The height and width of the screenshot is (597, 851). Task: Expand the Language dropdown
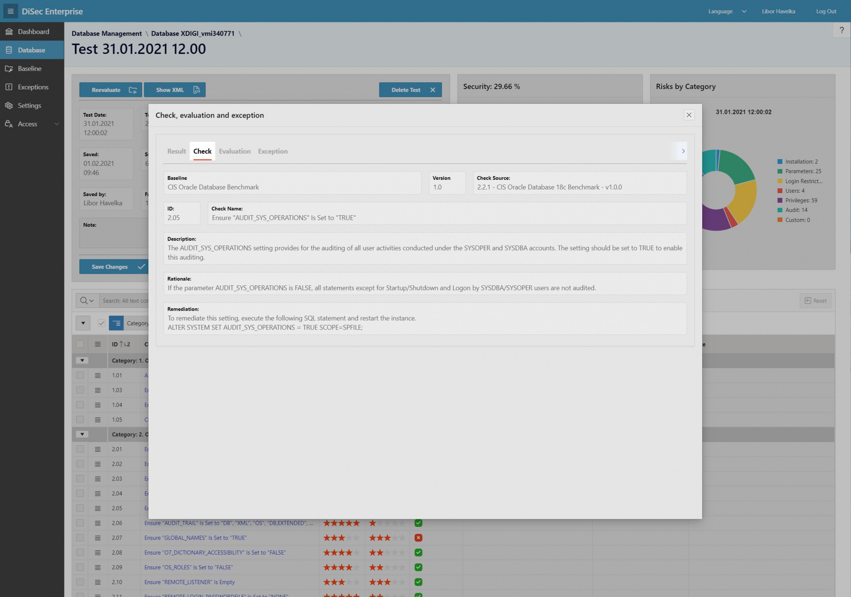[727, 11]
